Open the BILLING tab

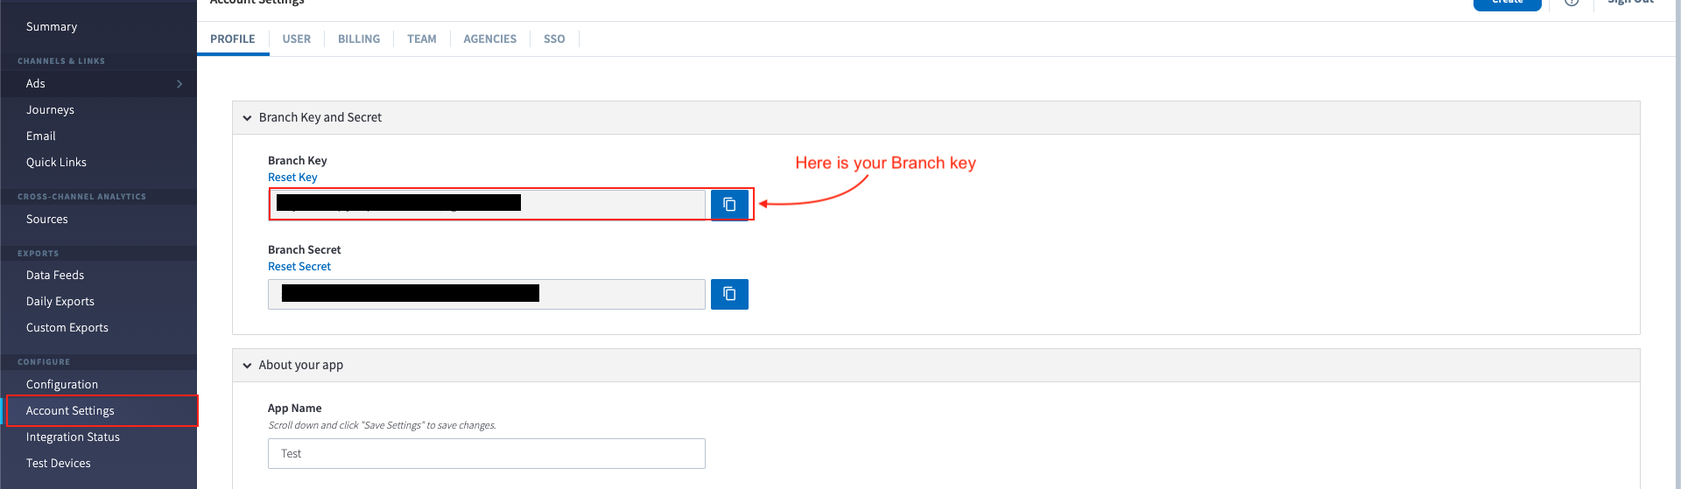(x=359, y=39)
